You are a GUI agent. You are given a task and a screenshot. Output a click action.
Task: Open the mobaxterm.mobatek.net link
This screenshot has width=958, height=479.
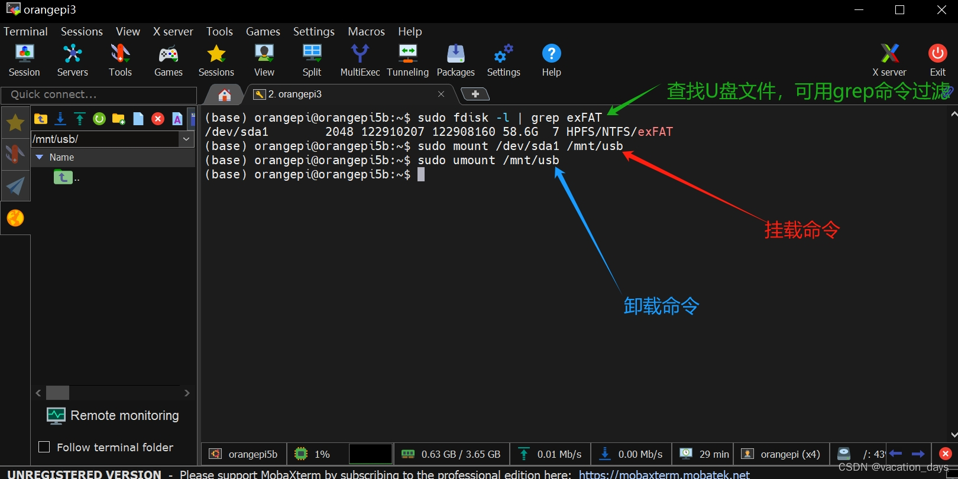tap(664, 474)
